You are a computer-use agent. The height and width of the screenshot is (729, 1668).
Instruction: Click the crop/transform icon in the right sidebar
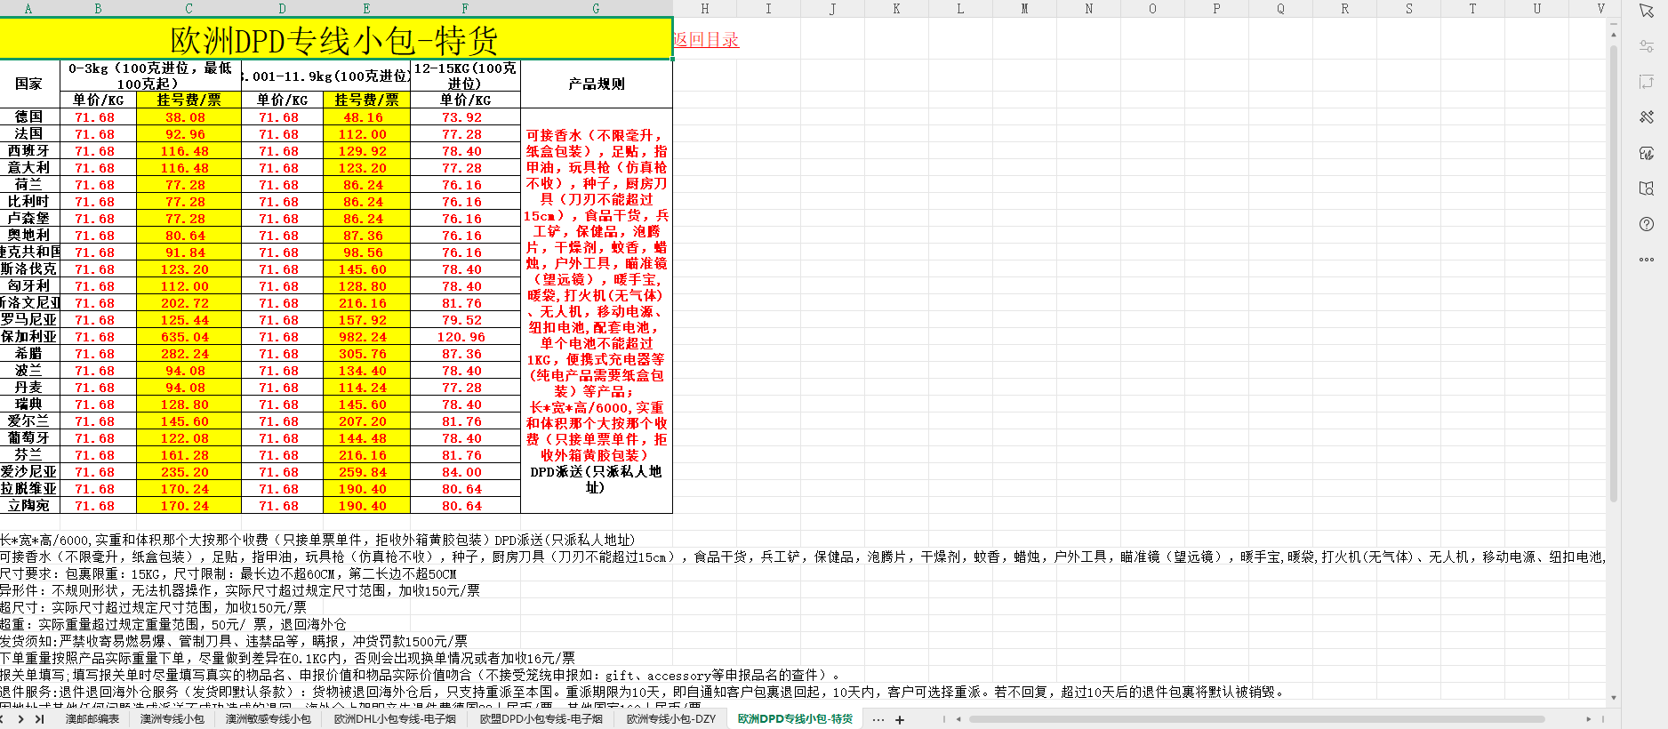1647,82
